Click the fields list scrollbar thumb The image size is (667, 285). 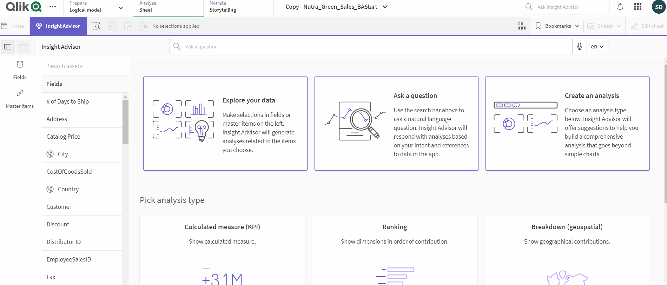click(x=125, y=122)
